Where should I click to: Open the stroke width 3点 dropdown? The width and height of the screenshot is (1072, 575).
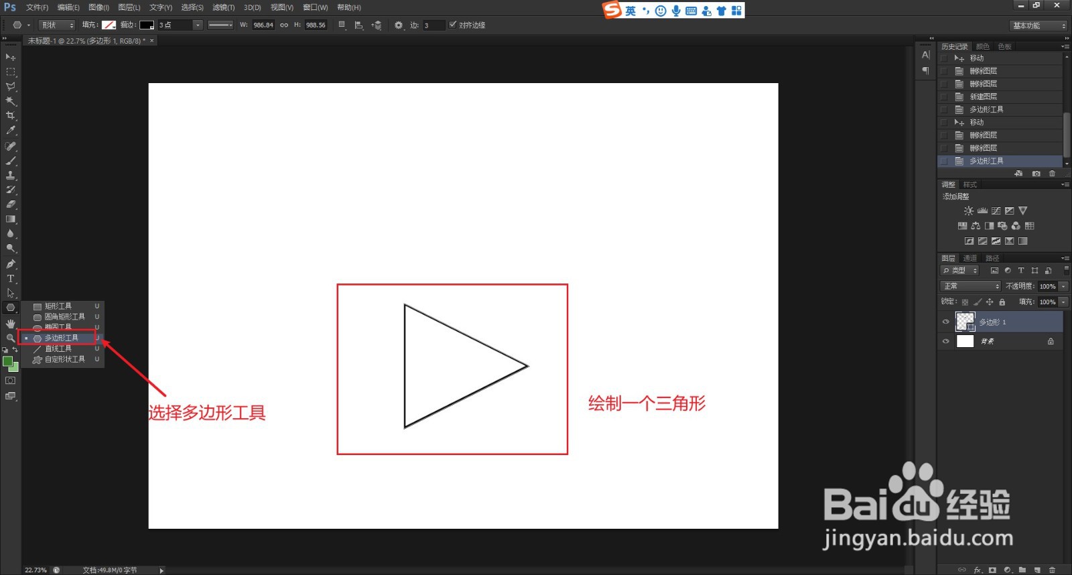198,25
